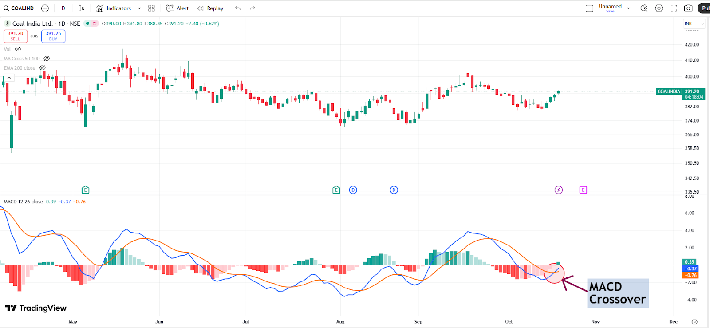This screenshot has width=710, height=328.
Task: Open the Indicators menu
Action: pyautogui.click(x=114, y=8)
